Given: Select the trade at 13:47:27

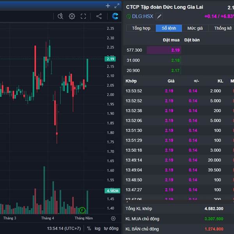Looking at the screenshot, I should (x=179, y=190).
